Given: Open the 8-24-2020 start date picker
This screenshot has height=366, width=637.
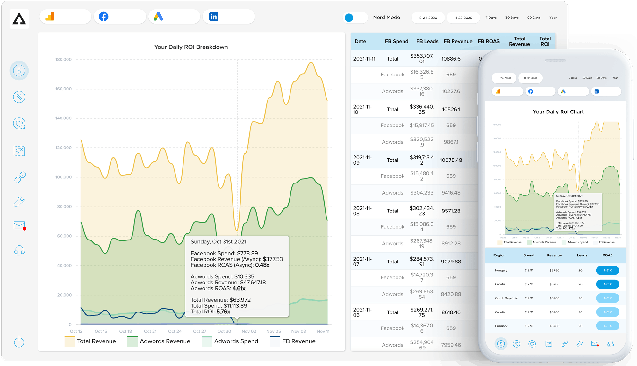Looking at the screenshot, I should (x=428, y=18).
